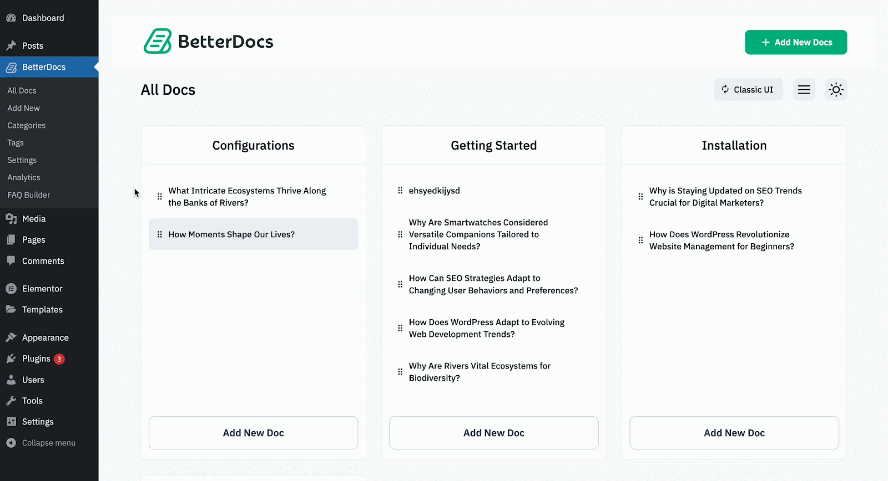This screenshot has width=888, height=481.
Task: Open doc 'How Does WordPress Revolutionize Website Management'
Action: (x=722, y=240)
